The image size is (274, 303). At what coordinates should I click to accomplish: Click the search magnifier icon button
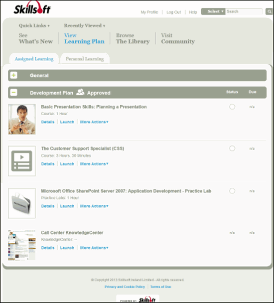click(x=269, y=11)
